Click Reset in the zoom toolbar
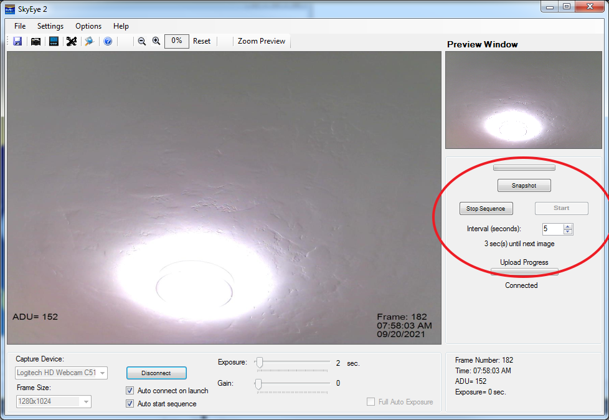This screenshot has width=609, height=420. (202, 41)
